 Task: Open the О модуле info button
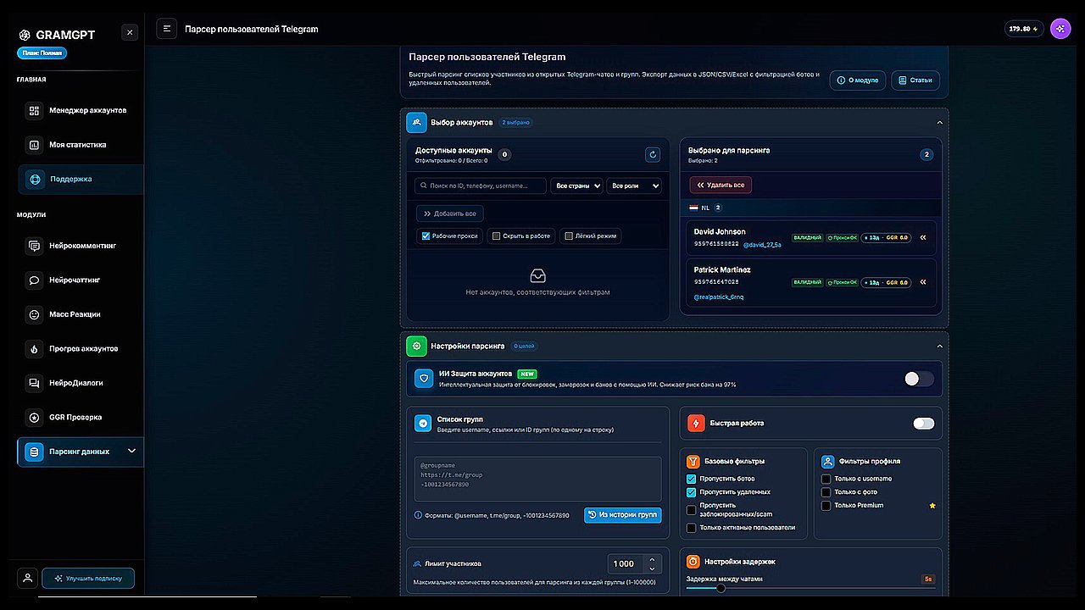pos(858,80)
